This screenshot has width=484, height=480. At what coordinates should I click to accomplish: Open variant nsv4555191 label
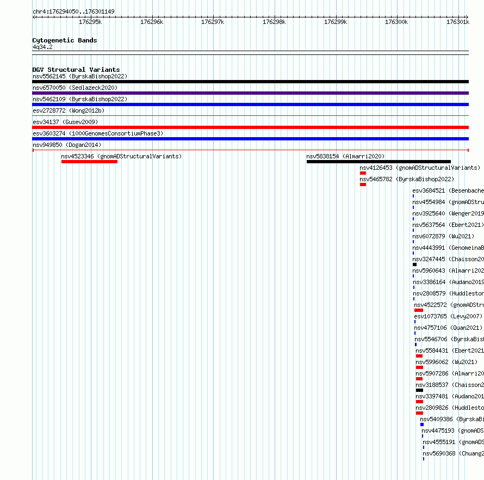coord(454,442)
